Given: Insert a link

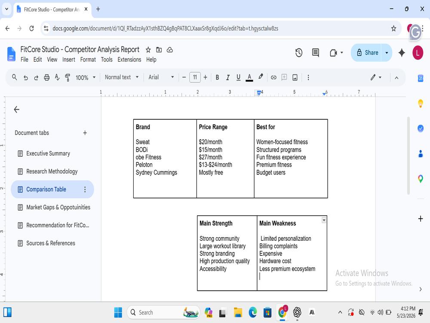Looking at the screenshot, I should 273,78.
